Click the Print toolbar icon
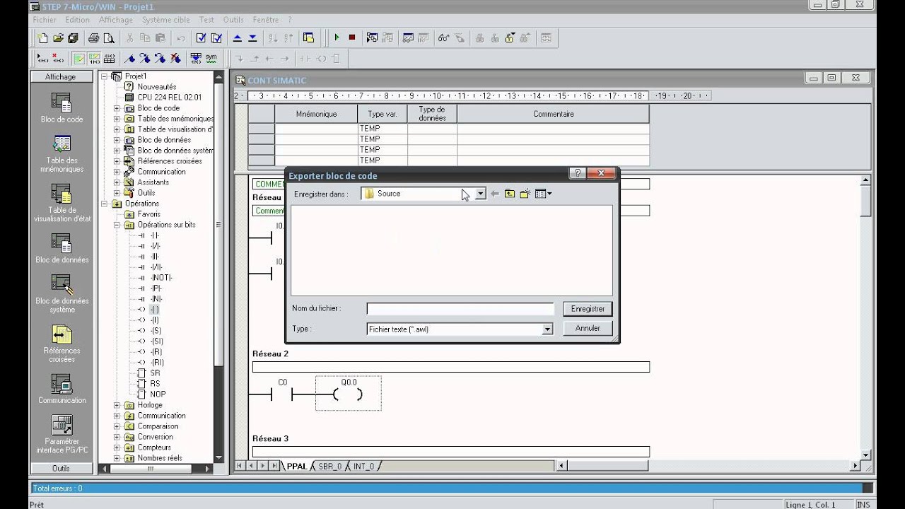 93,38
